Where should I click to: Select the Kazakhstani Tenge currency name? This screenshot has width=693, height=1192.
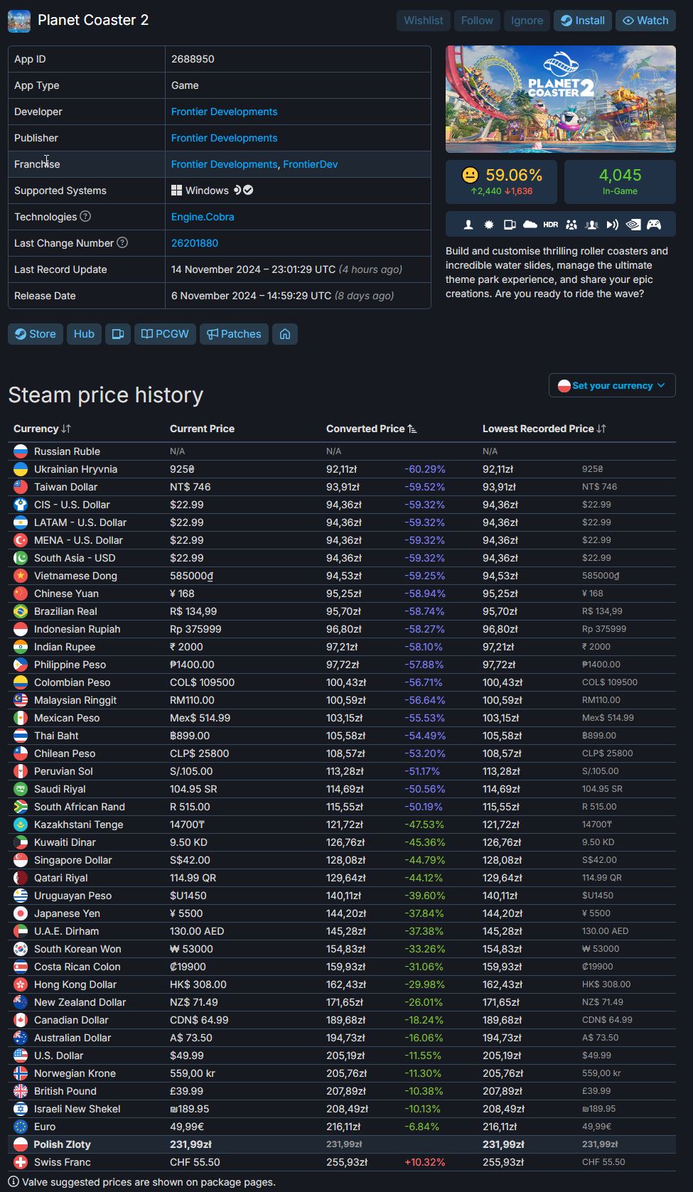point(79,825)
